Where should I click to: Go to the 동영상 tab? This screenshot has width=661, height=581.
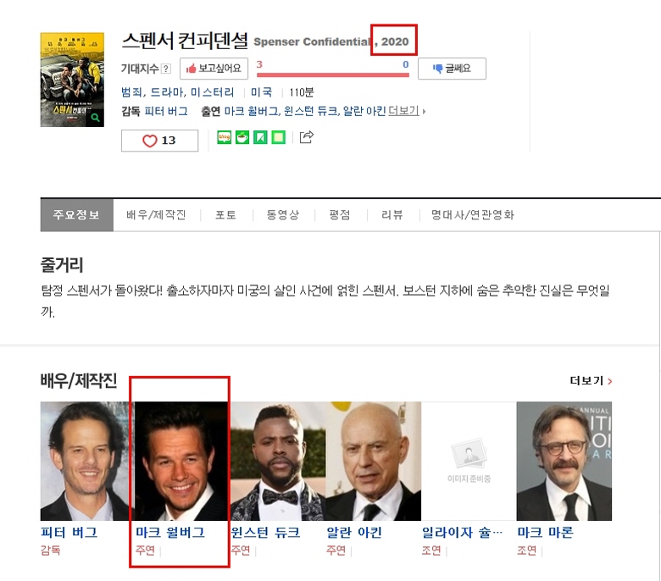pos(282,215)
